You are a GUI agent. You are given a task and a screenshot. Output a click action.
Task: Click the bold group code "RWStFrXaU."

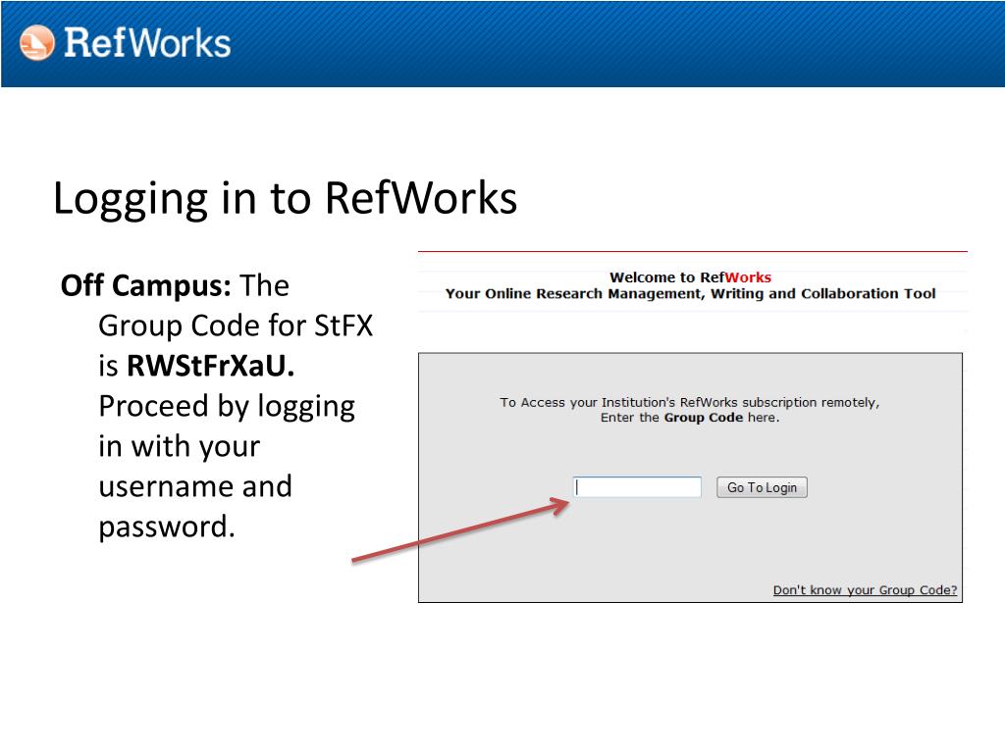pyautogui.click(x=210, y=366)
